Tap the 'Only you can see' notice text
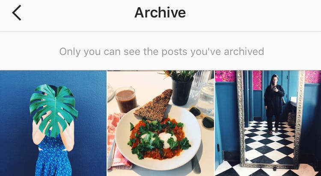 (x=161, y=52)
